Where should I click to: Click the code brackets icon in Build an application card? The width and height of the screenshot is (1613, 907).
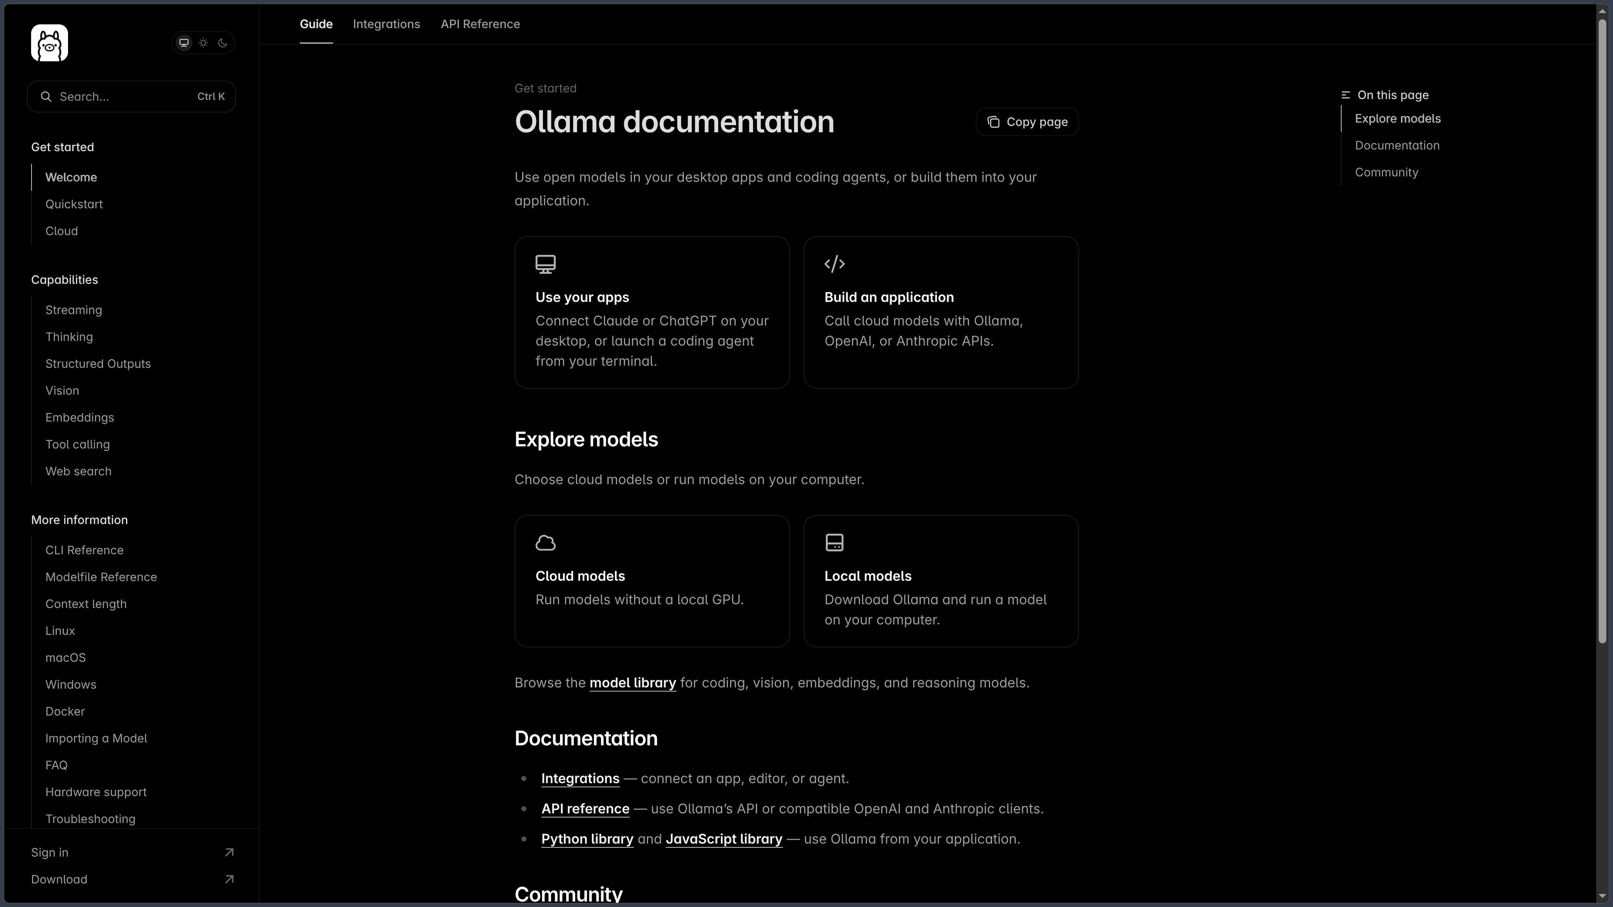pyautogui.click(x=835, y=264)
